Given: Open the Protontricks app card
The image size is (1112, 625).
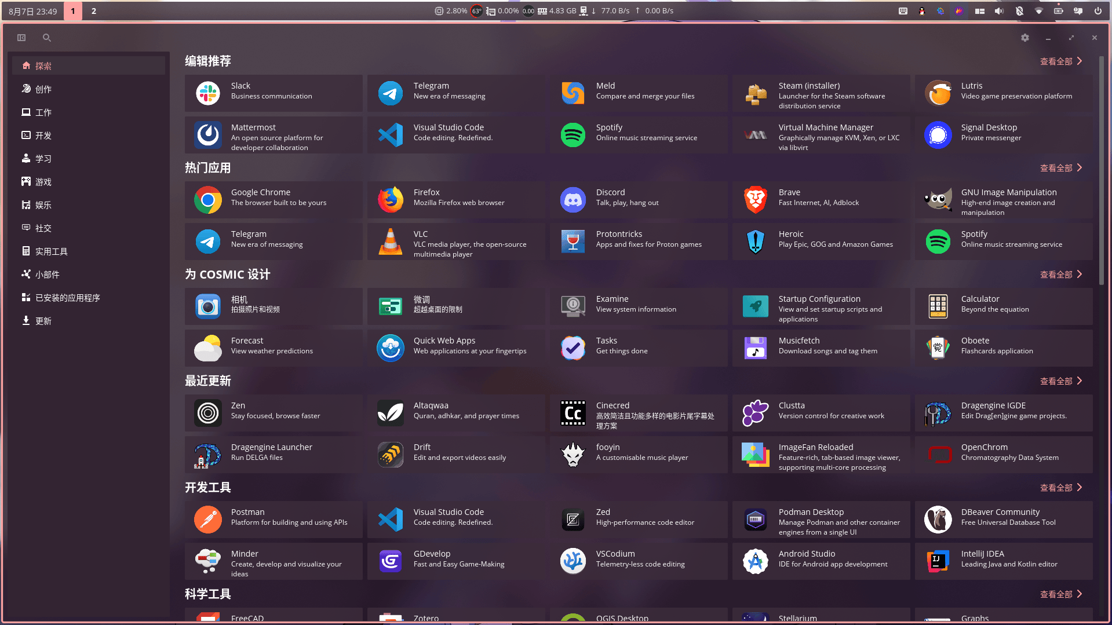Looking at the screenshot, I should [x=639, y=242].
